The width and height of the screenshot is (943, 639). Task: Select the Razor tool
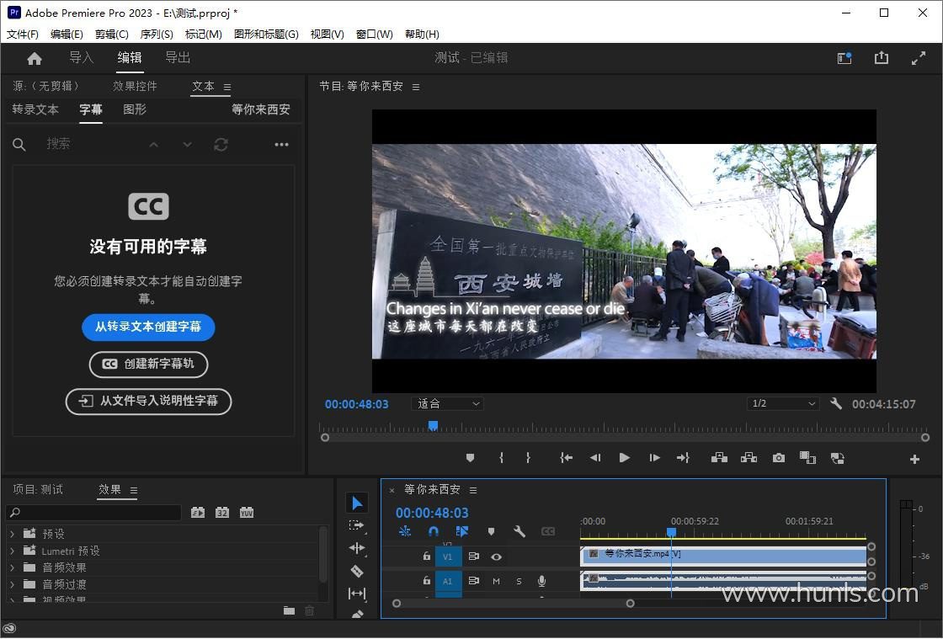click(x=357, y=571)
